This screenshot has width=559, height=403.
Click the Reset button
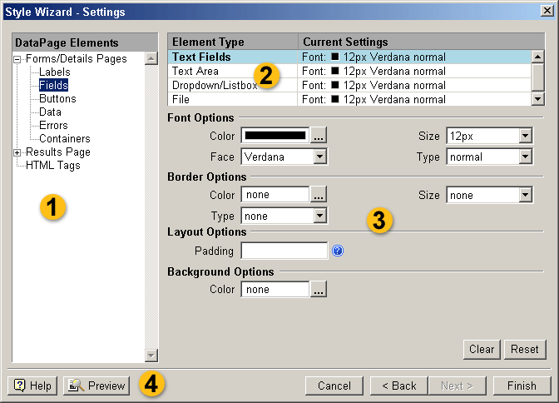point(525,349)
